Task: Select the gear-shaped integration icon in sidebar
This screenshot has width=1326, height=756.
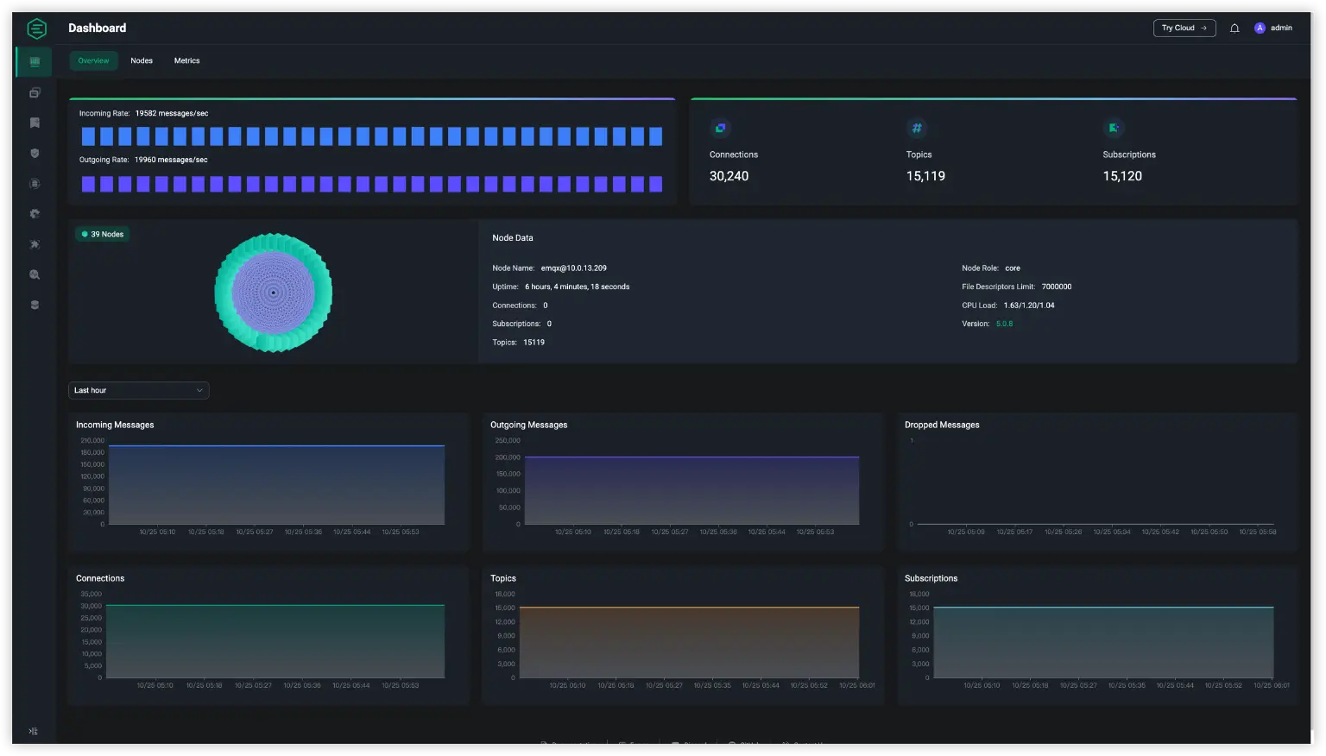Action: [x=34, y=213]
